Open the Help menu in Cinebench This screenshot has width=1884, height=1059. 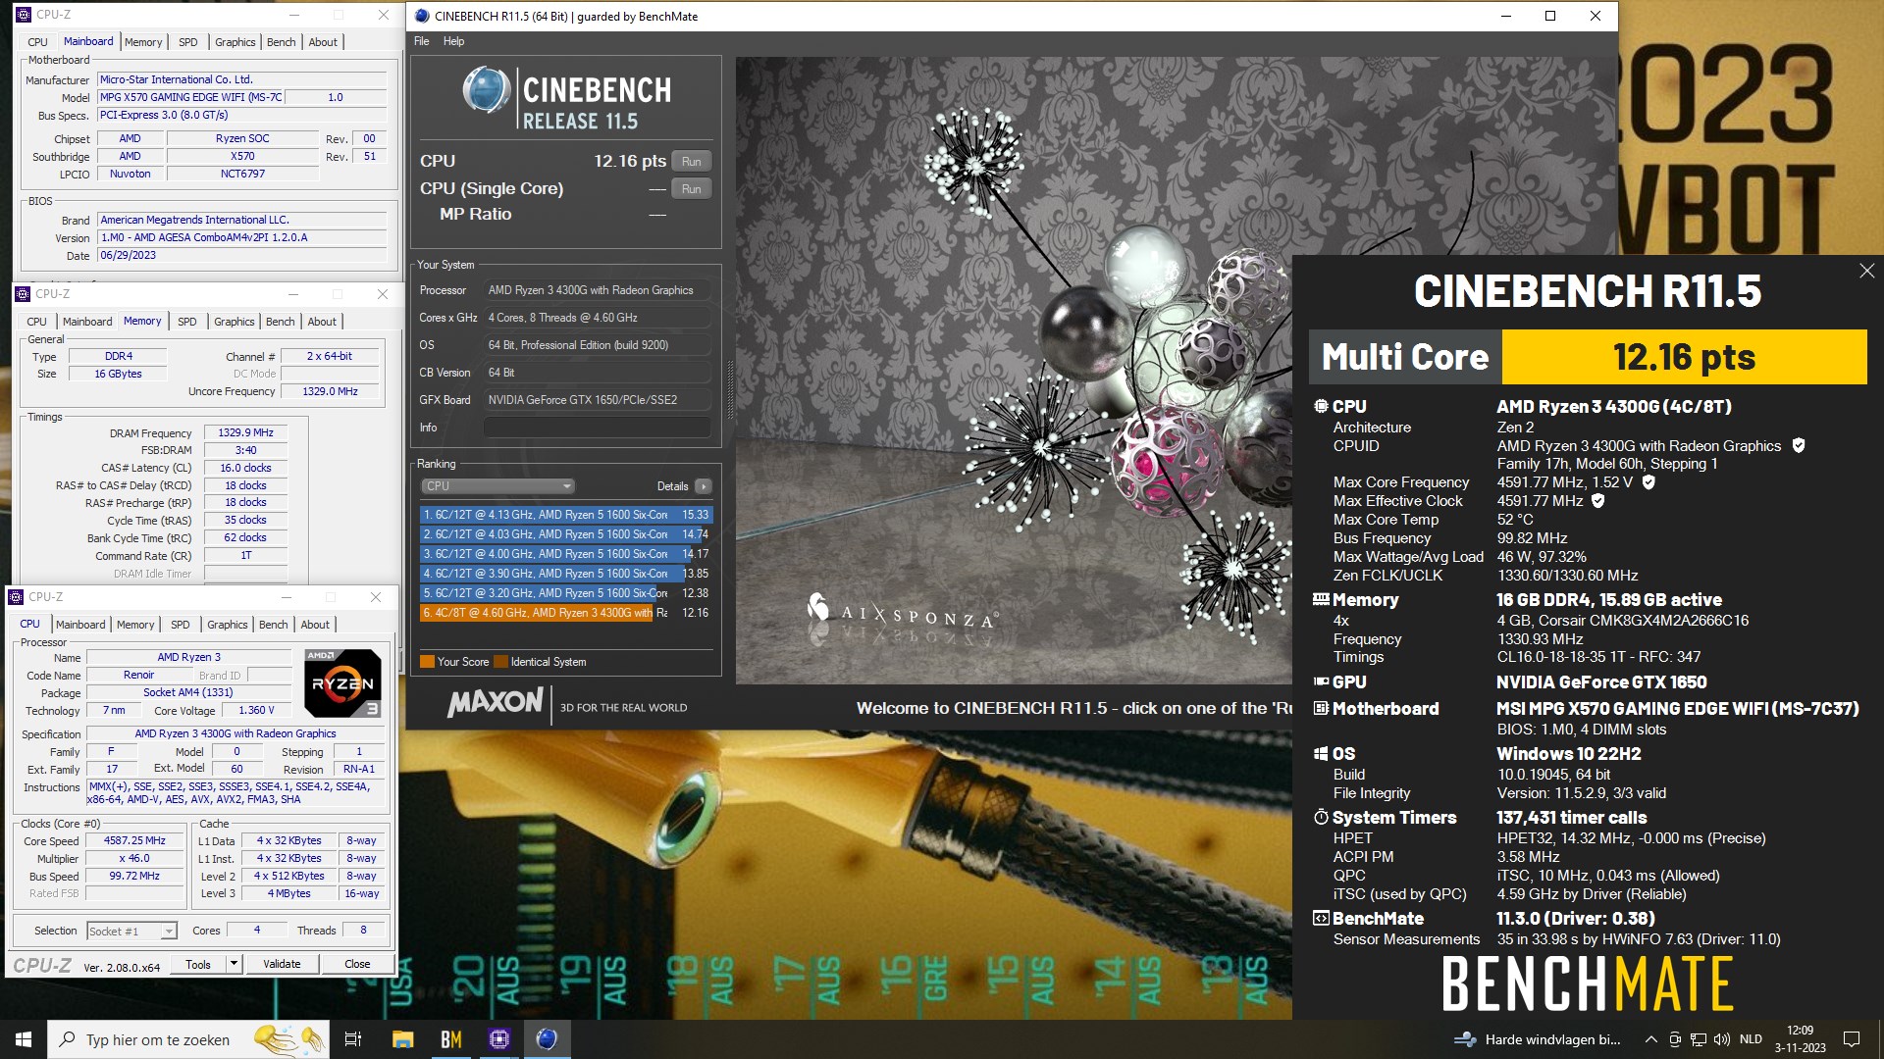[453, 41]
